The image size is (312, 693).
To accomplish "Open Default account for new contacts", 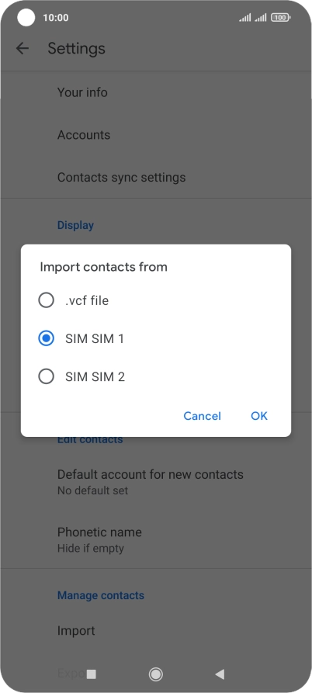I will pos(156,482).
